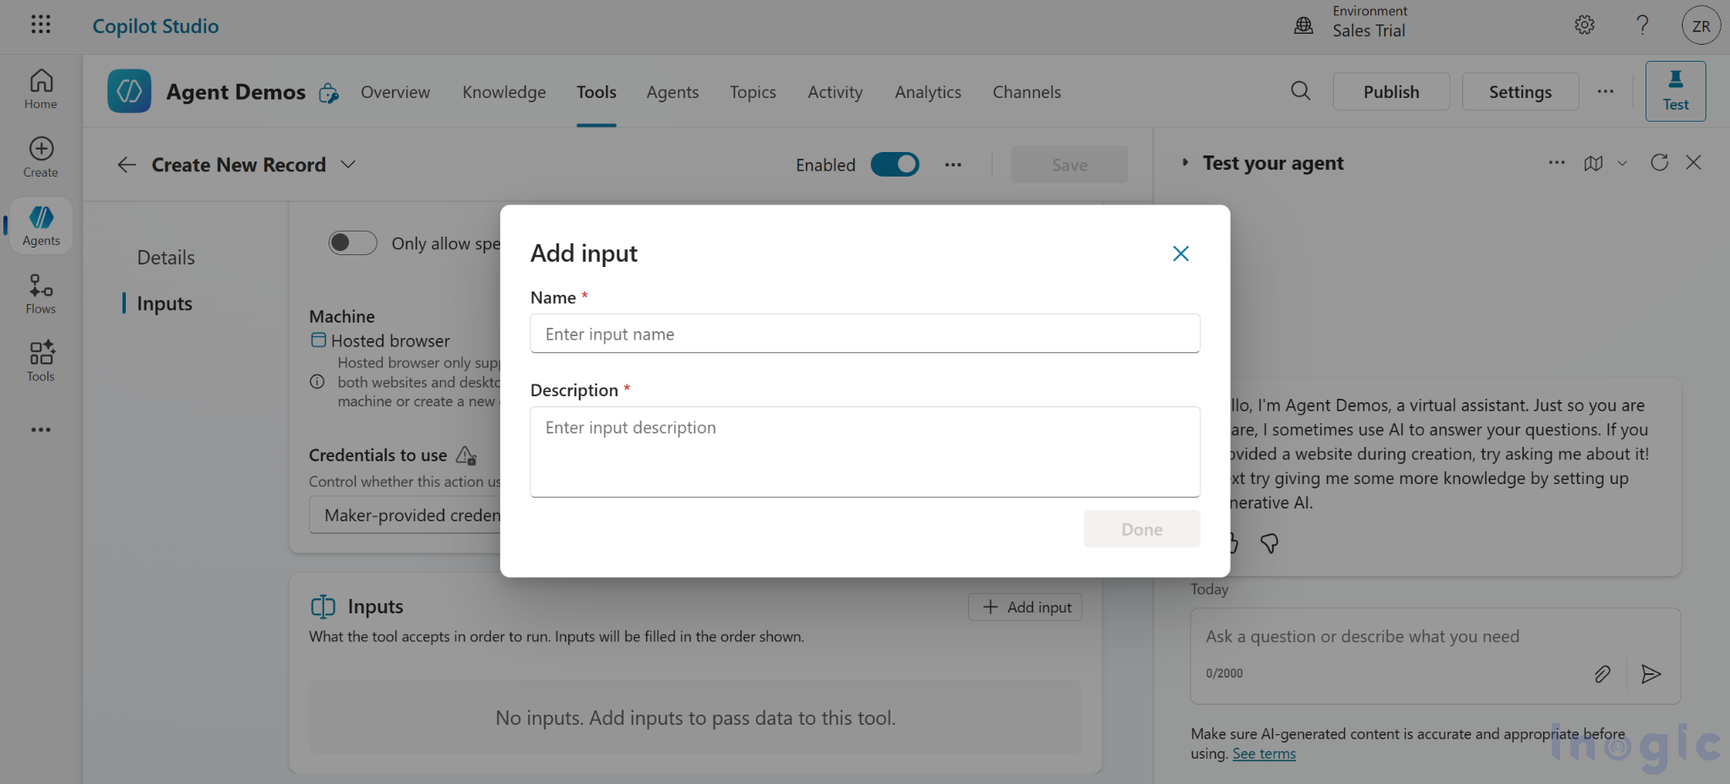Expand the activity map chevron dropdown
Image resolution: width=1730 pixels, height=784 pixels.
[x=1622, y=163]
